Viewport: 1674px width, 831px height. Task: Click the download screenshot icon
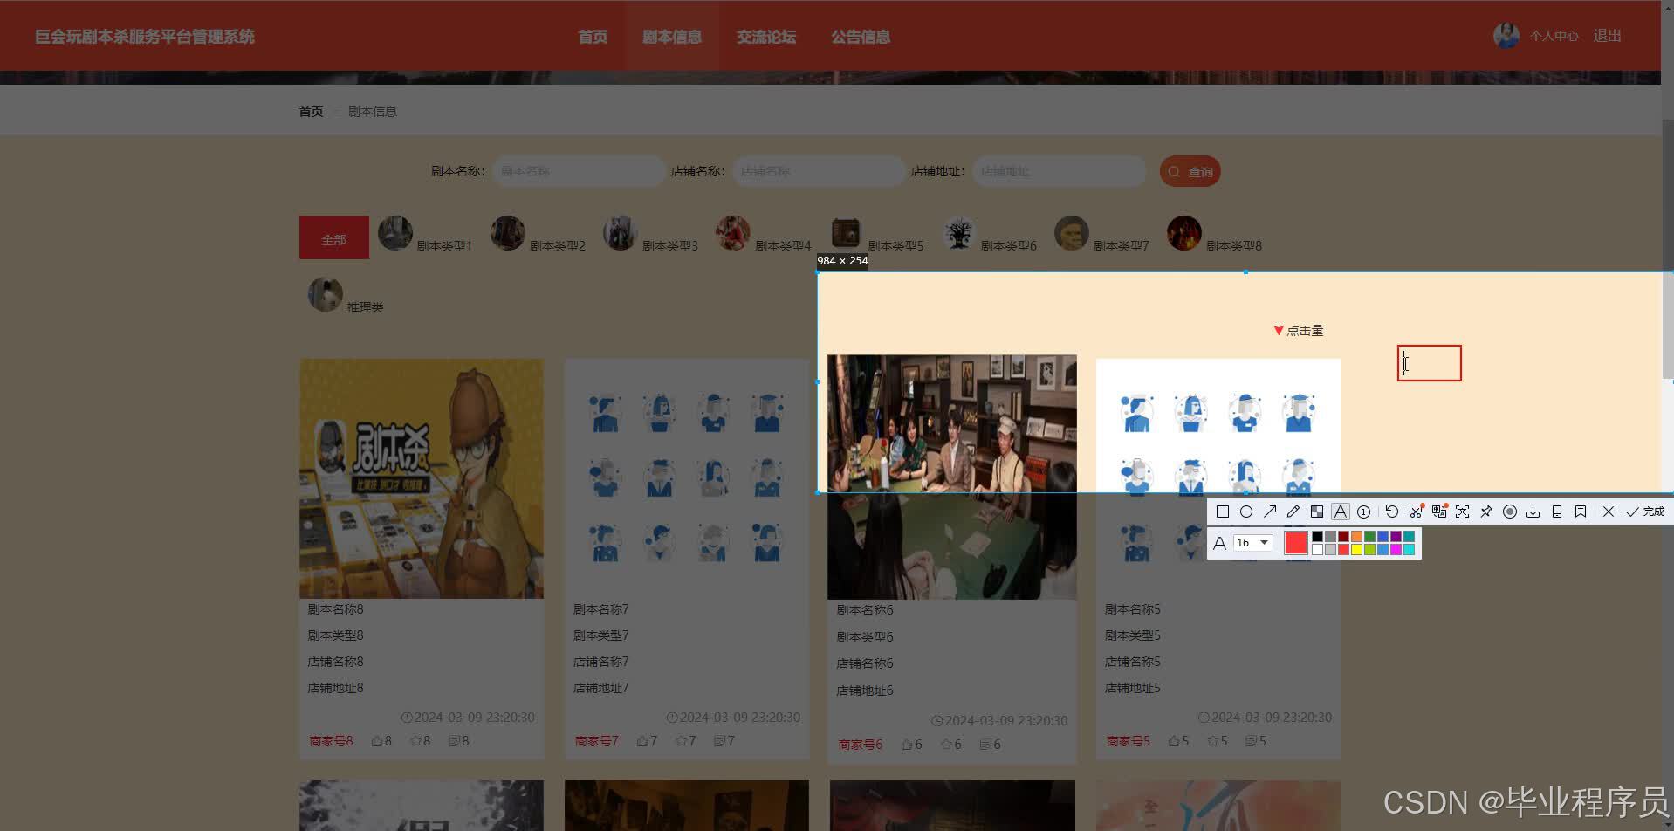(1533, 512)
